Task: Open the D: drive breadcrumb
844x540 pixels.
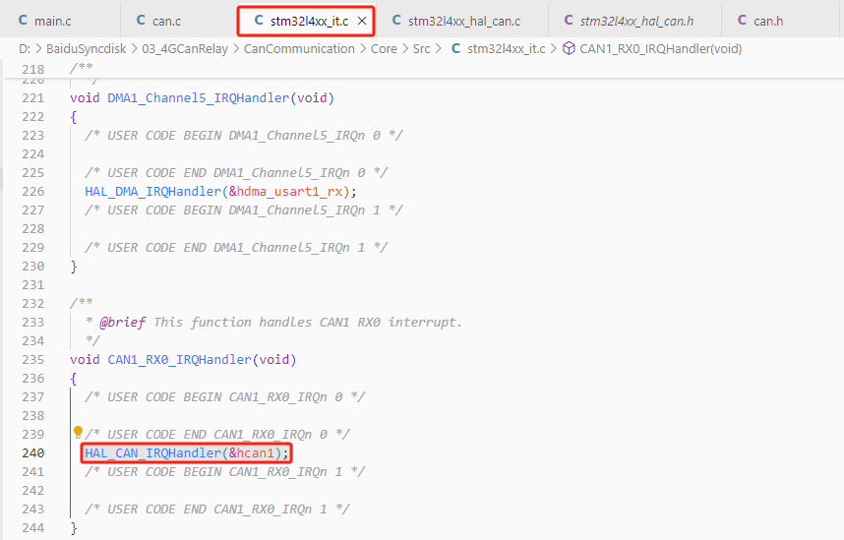Action: click(x=25, y=49)
